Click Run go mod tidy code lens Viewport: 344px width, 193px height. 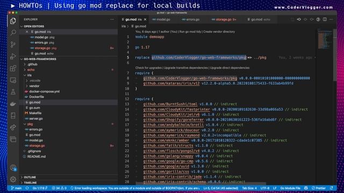(190, 32)
